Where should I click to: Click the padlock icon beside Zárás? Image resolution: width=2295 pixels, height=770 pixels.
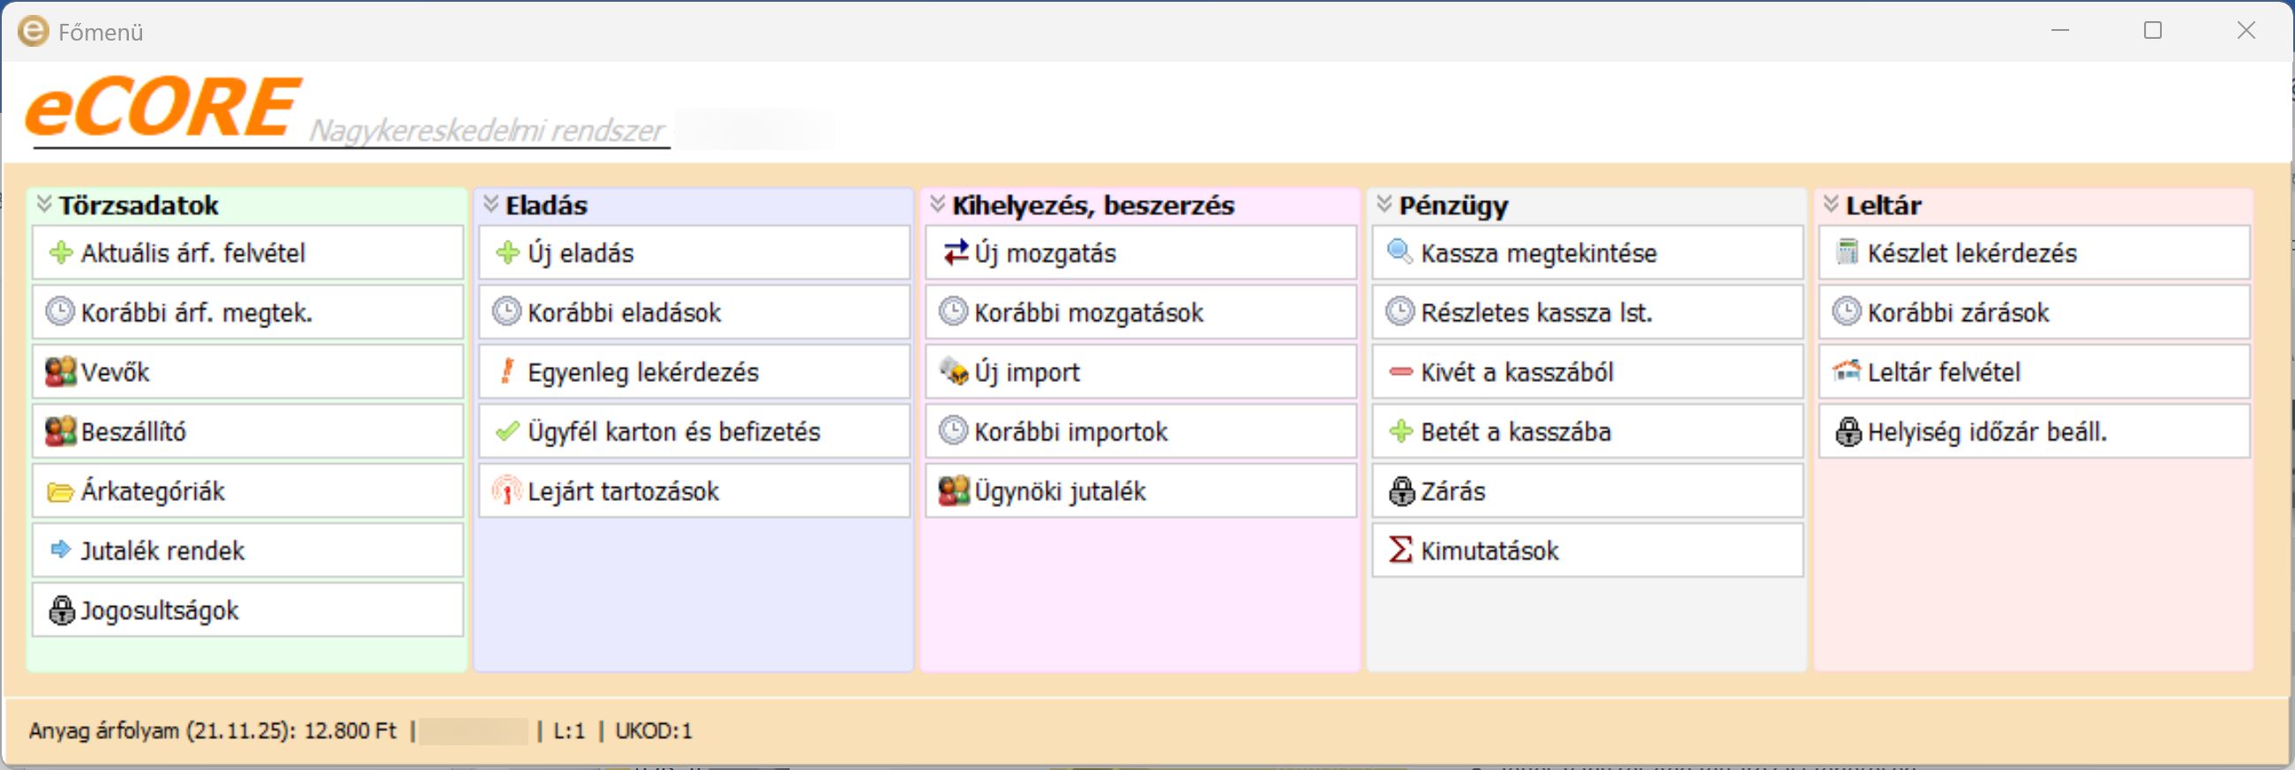(1401, 491)
